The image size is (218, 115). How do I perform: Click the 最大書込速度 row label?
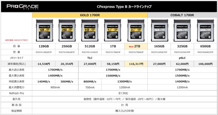[17, 75]
